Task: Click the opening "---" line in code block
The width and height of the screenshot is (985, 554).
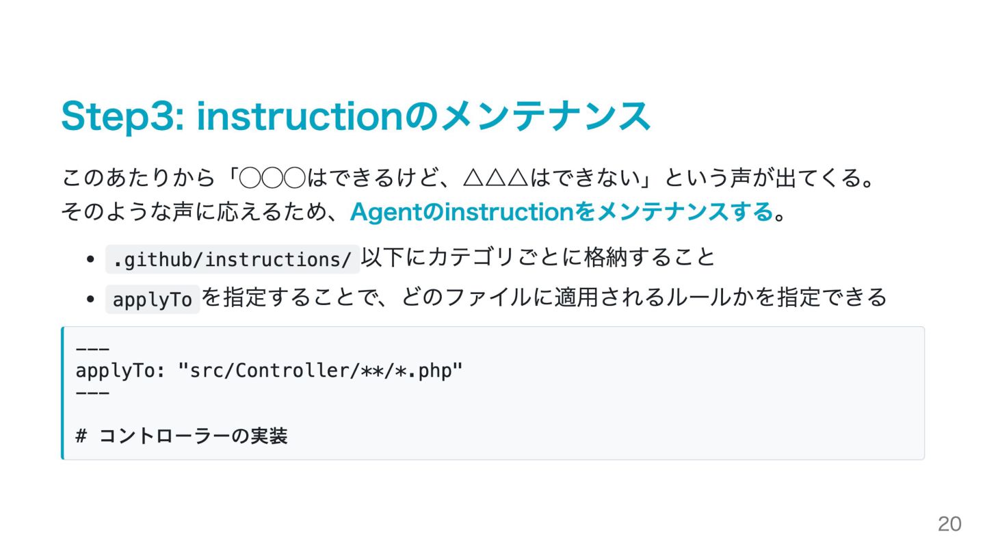Action: 92,349
